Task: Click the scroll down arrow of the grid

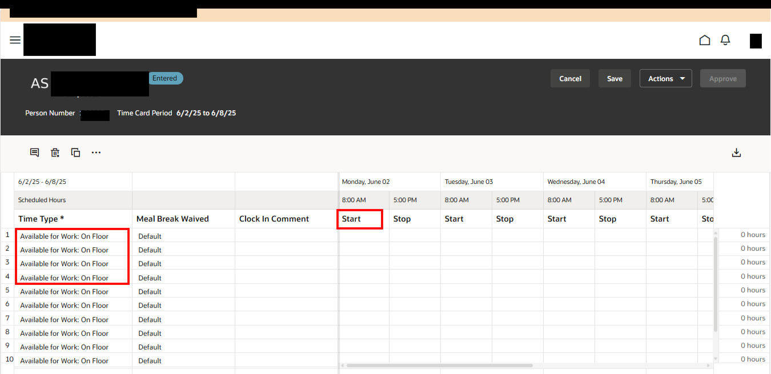Action: (716, 359)
